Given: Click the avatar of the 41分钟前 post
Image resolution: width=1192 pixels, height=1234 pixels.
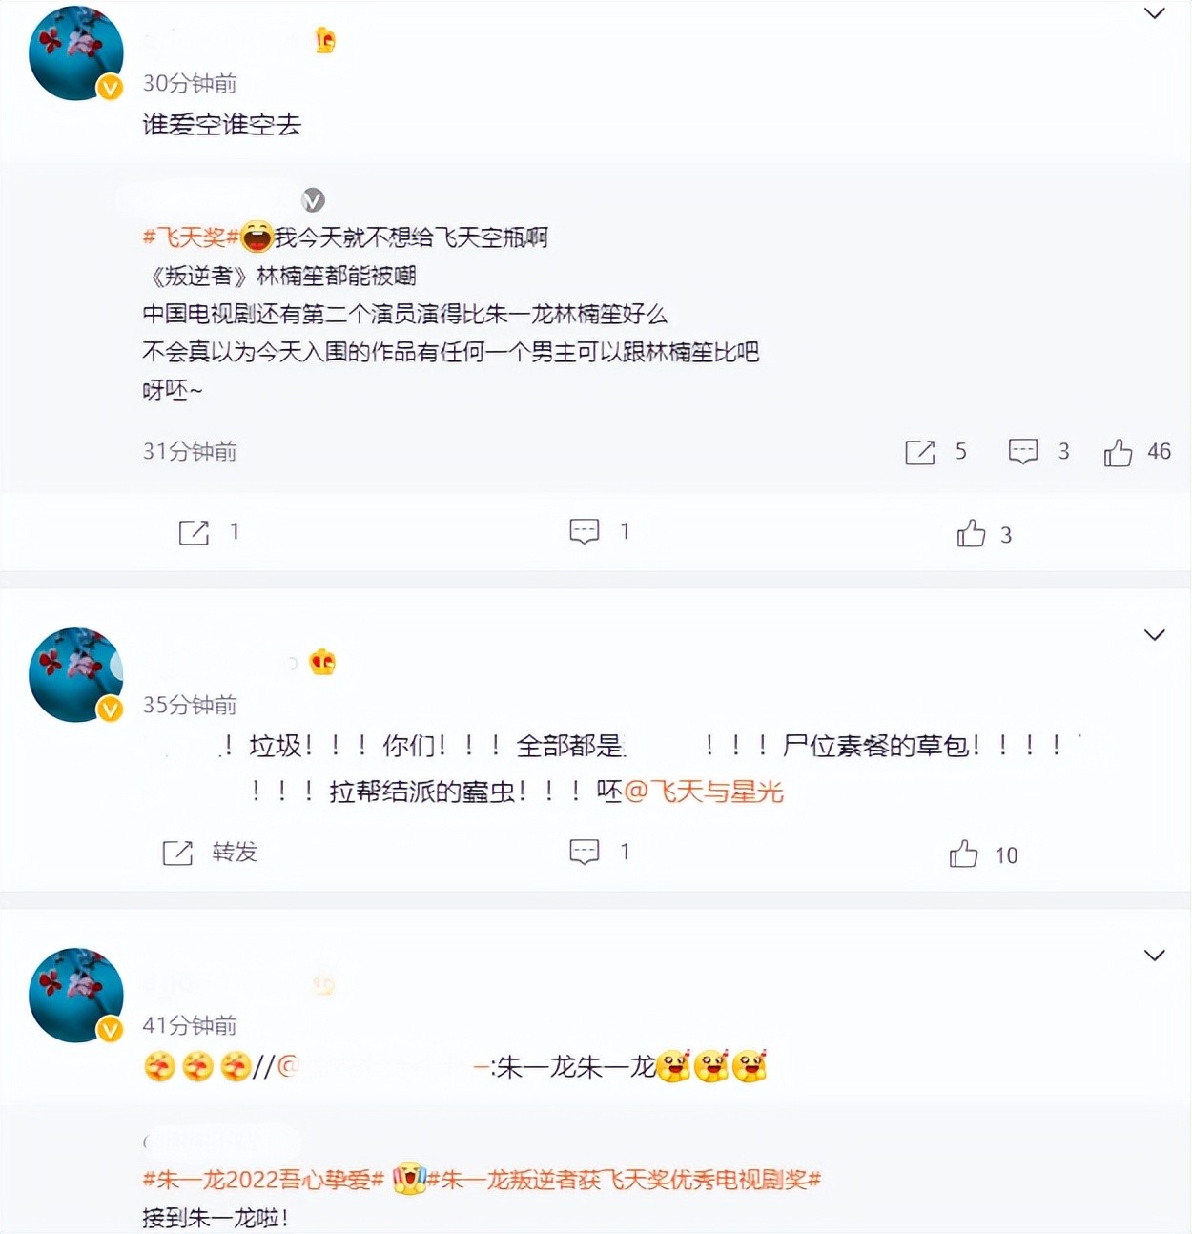Looking at the screenshot, I should pos(76,996).
